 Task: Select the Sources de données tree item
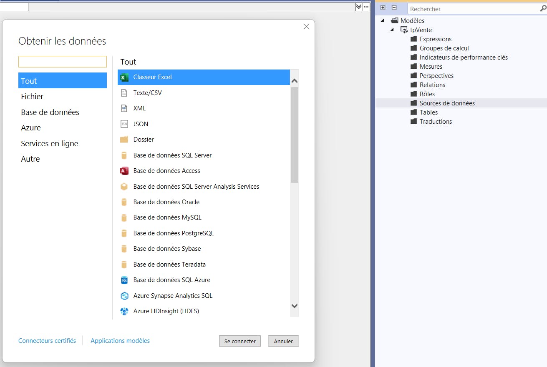click(447, 103)
